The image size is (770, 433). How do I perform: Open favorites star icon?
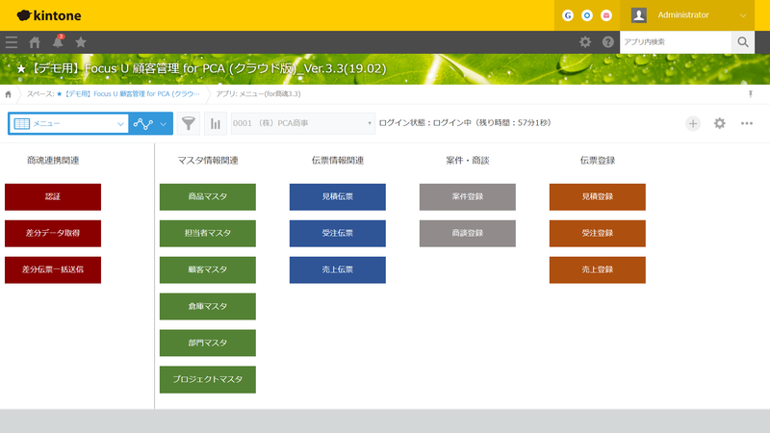point(81,42)
